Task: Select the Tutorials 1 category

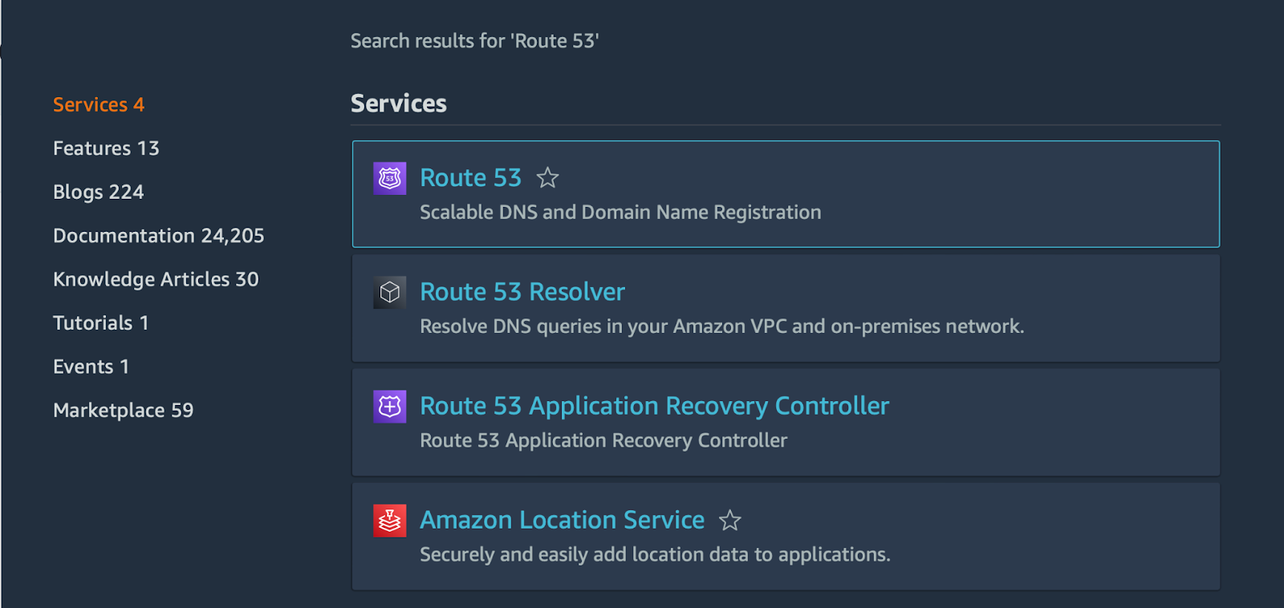Action: pos(101,323)
